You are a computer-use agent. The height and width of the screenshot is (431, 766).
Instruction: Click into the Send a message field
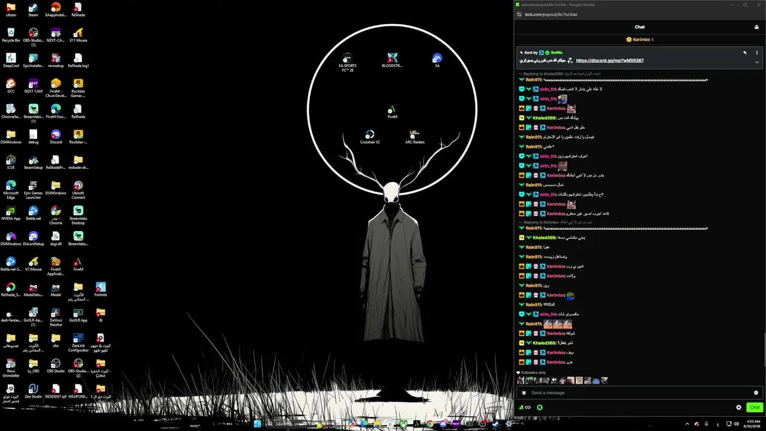point(640,393)
